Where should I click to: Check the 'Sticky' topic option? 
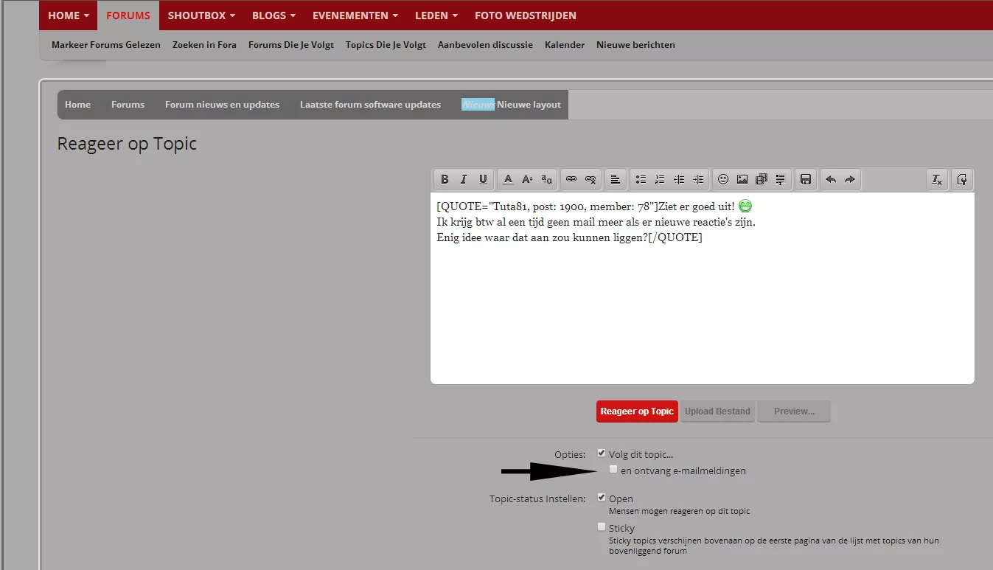coord(602,526)
